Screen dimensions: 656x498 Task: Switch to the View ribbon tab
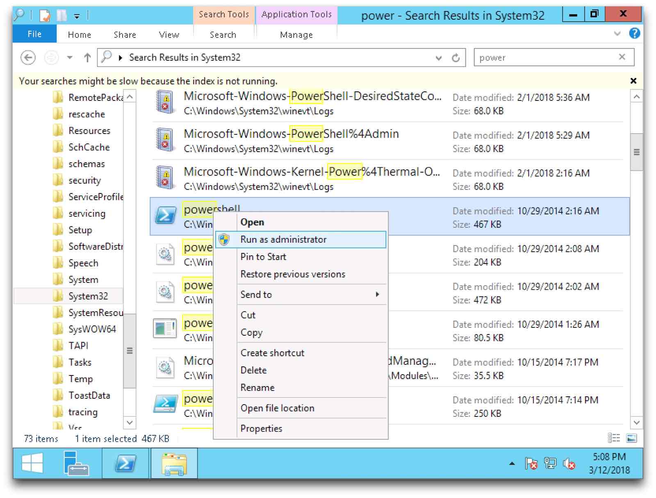(169, 35)
